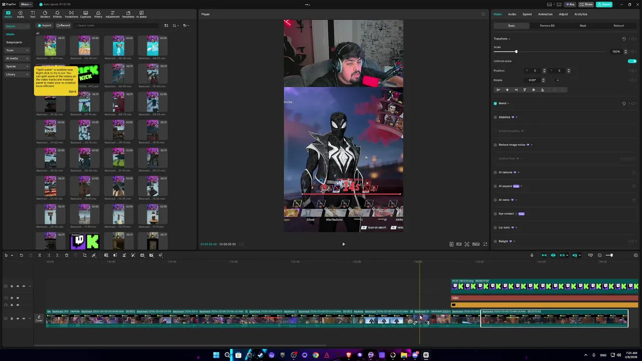The width and height of the screenshot is (642, 361).
Task: Switch to the AI stylize tab
Action: point(581,14)
